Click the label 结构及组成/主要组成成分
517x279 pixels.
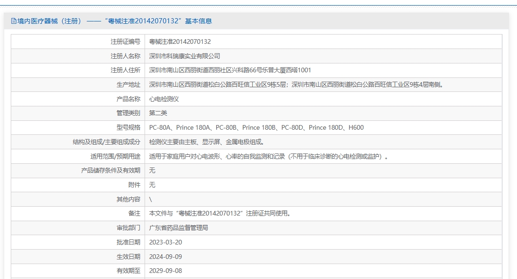[107, 142]
